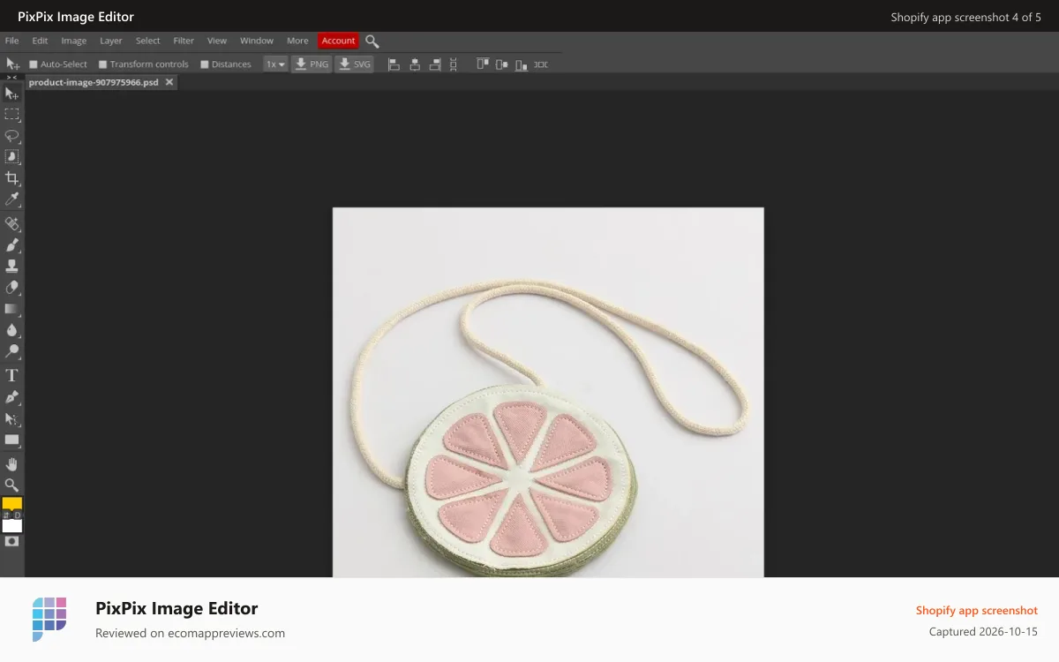Open the Layer menu
The image size is (1059, 662).
[110, 41]
